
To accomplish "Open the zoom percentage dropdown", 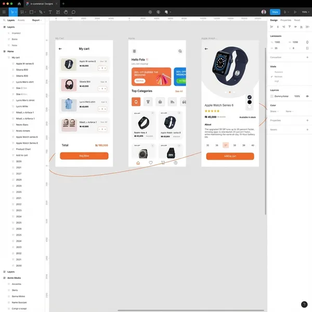I will [305, 12].
